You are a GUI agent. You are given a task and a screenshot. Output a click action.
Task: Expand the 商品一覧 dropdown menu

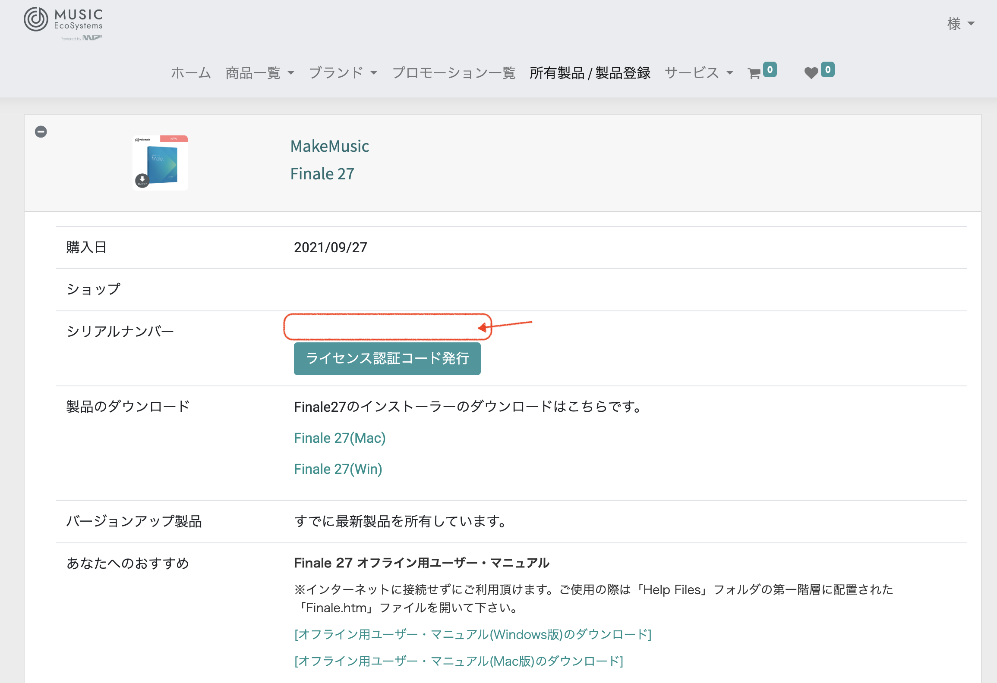260,73
